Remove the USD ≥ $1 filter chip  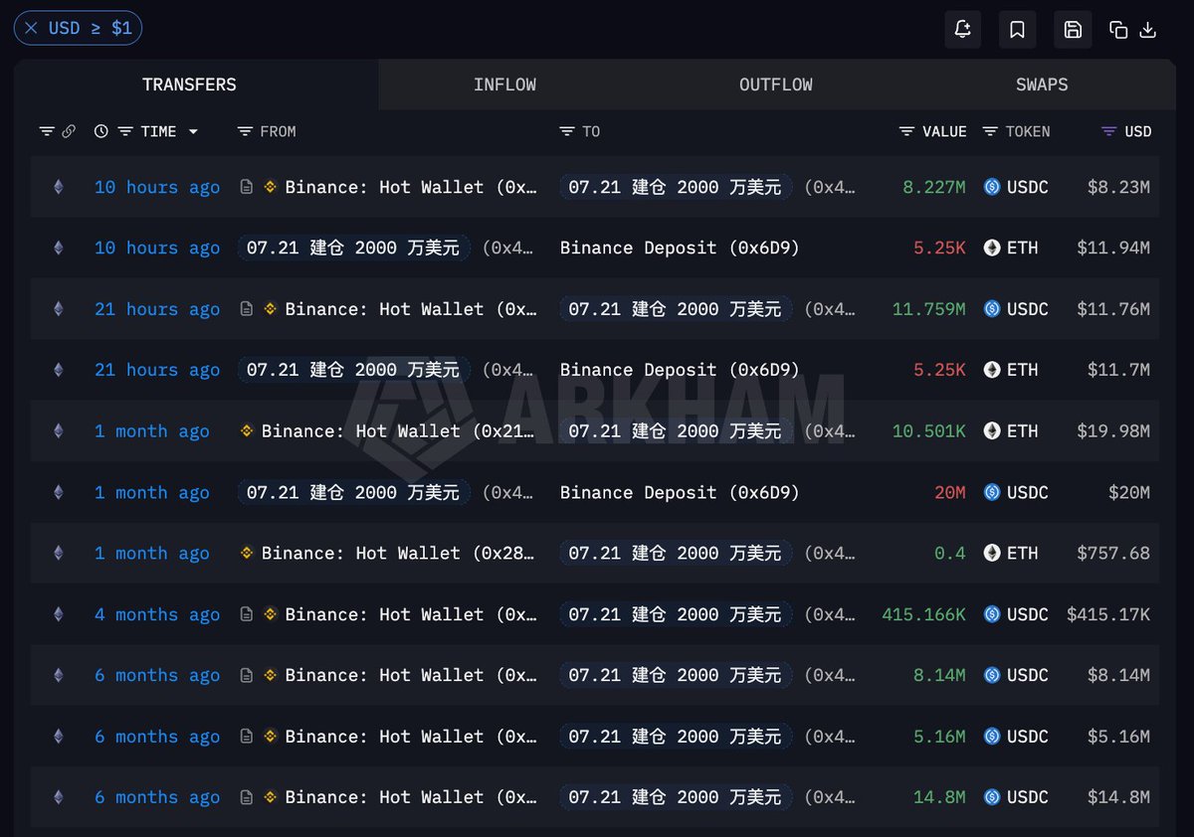[31, 29]
